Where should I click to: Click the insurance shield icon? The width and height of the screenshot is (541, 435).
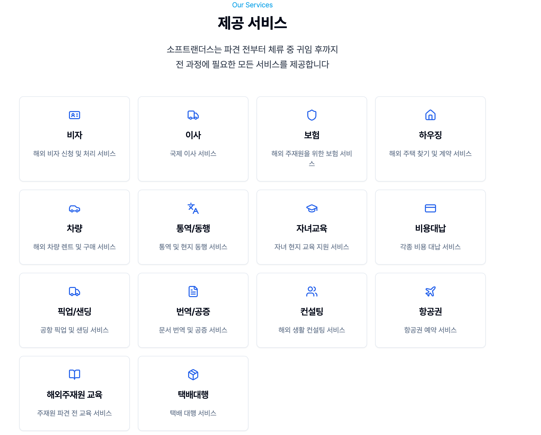pyautogui.click(x=312, y=115)
